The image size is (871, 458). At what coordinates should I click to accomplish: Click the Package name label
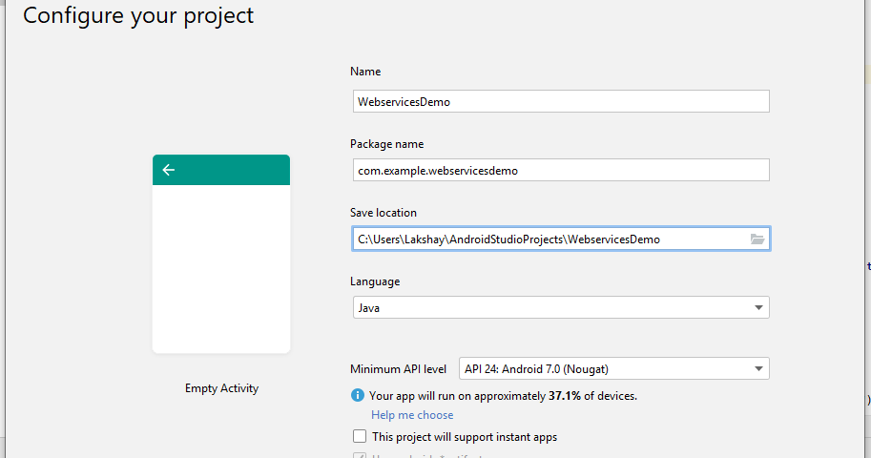386,144
